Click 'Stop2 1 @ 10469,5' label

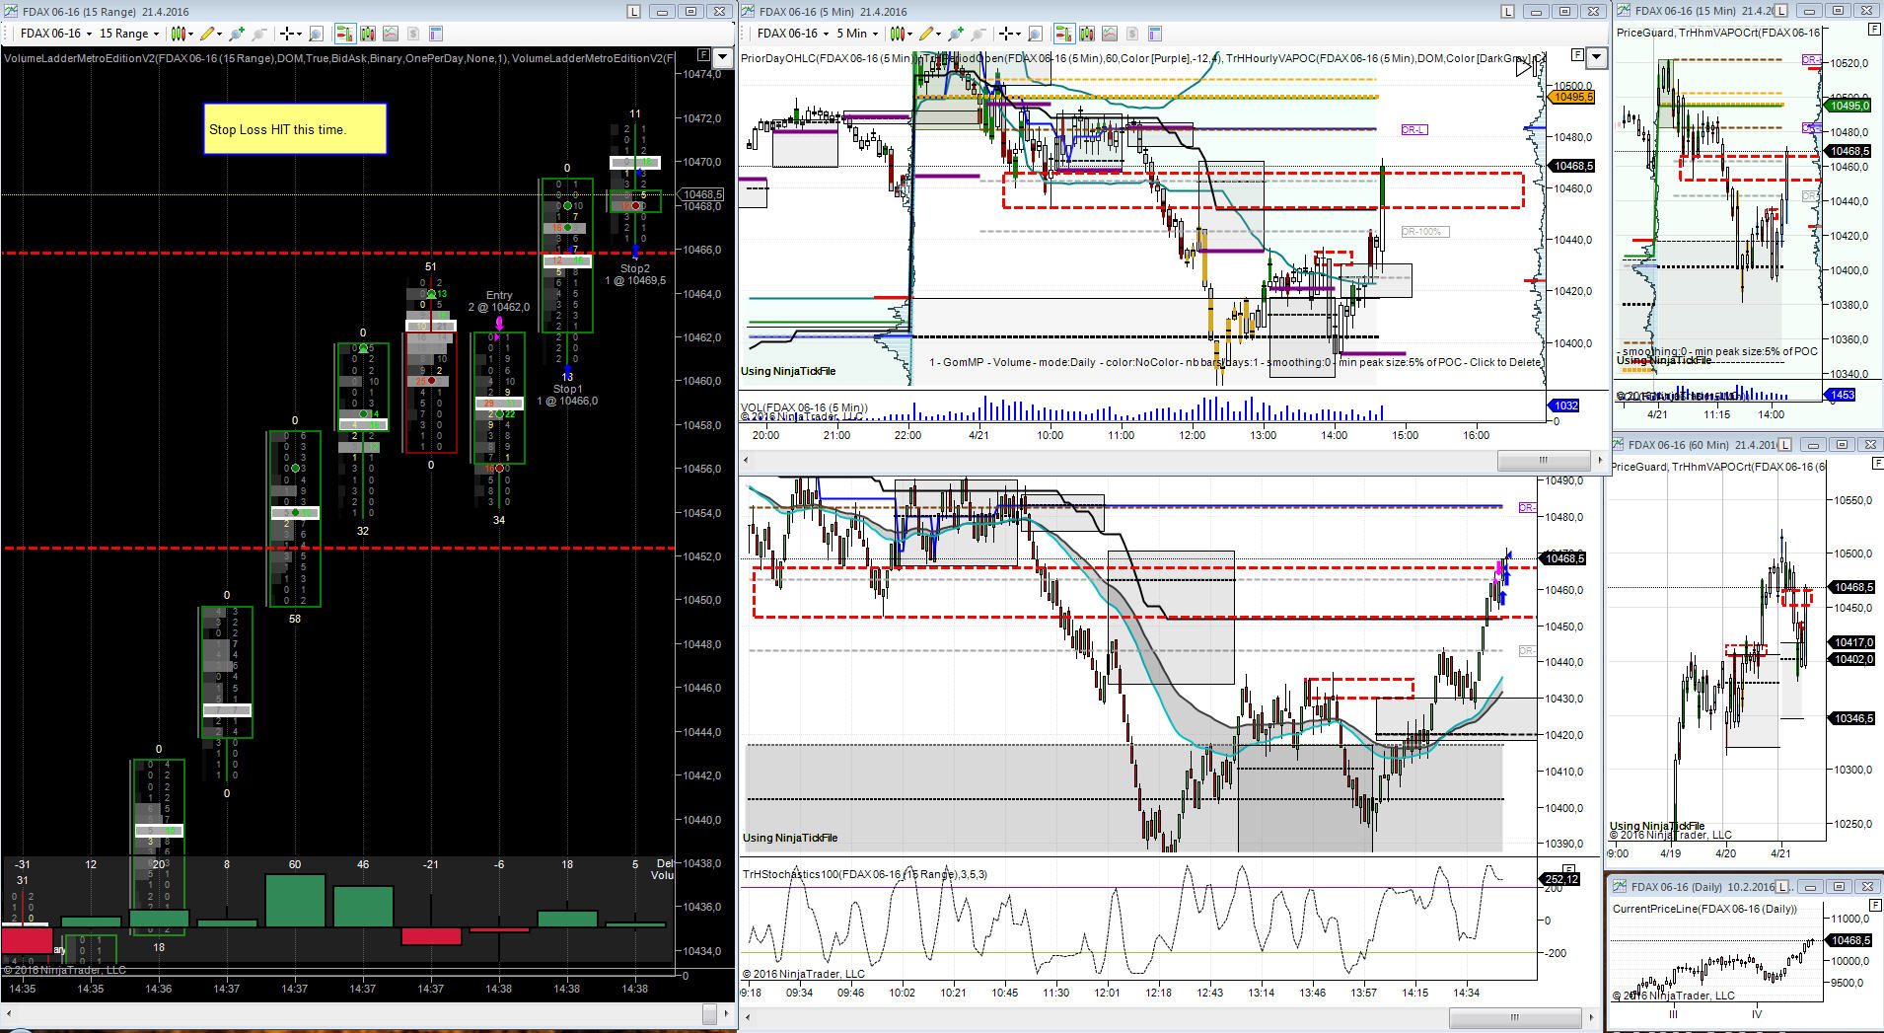(x=635, y=274)
